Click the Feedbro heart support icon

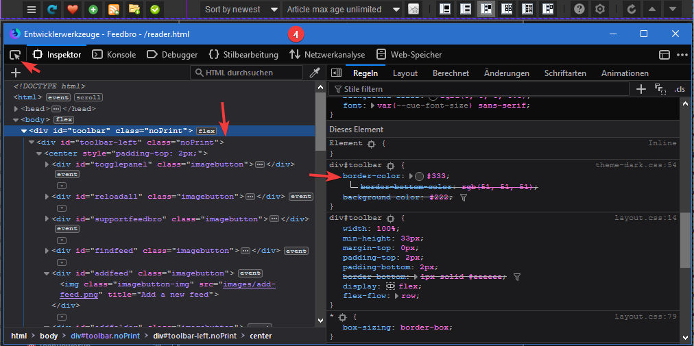pos(73,10)
